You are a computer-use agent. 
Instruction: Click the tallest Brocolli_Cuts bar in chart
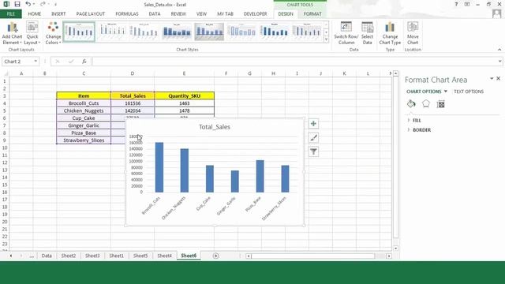[x=159, y=167]
